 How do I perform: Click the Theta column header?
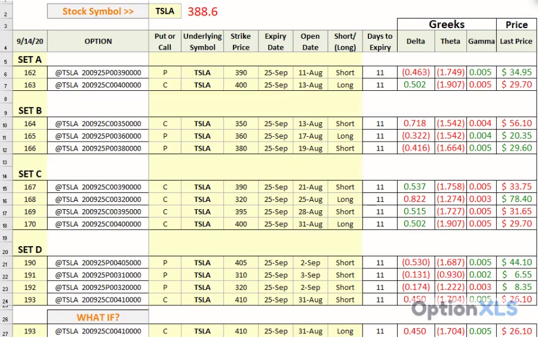450,41
